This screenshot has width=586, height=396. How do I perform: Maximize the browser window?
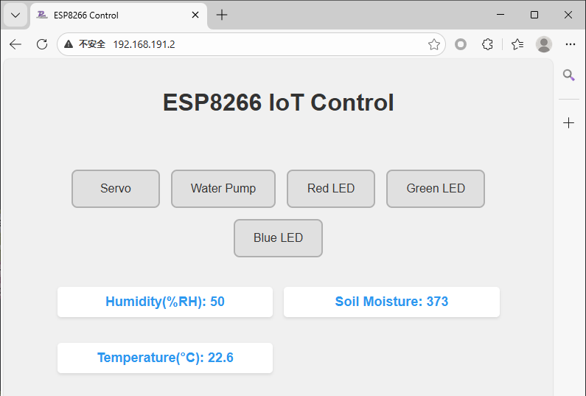[x=534, y=15]
